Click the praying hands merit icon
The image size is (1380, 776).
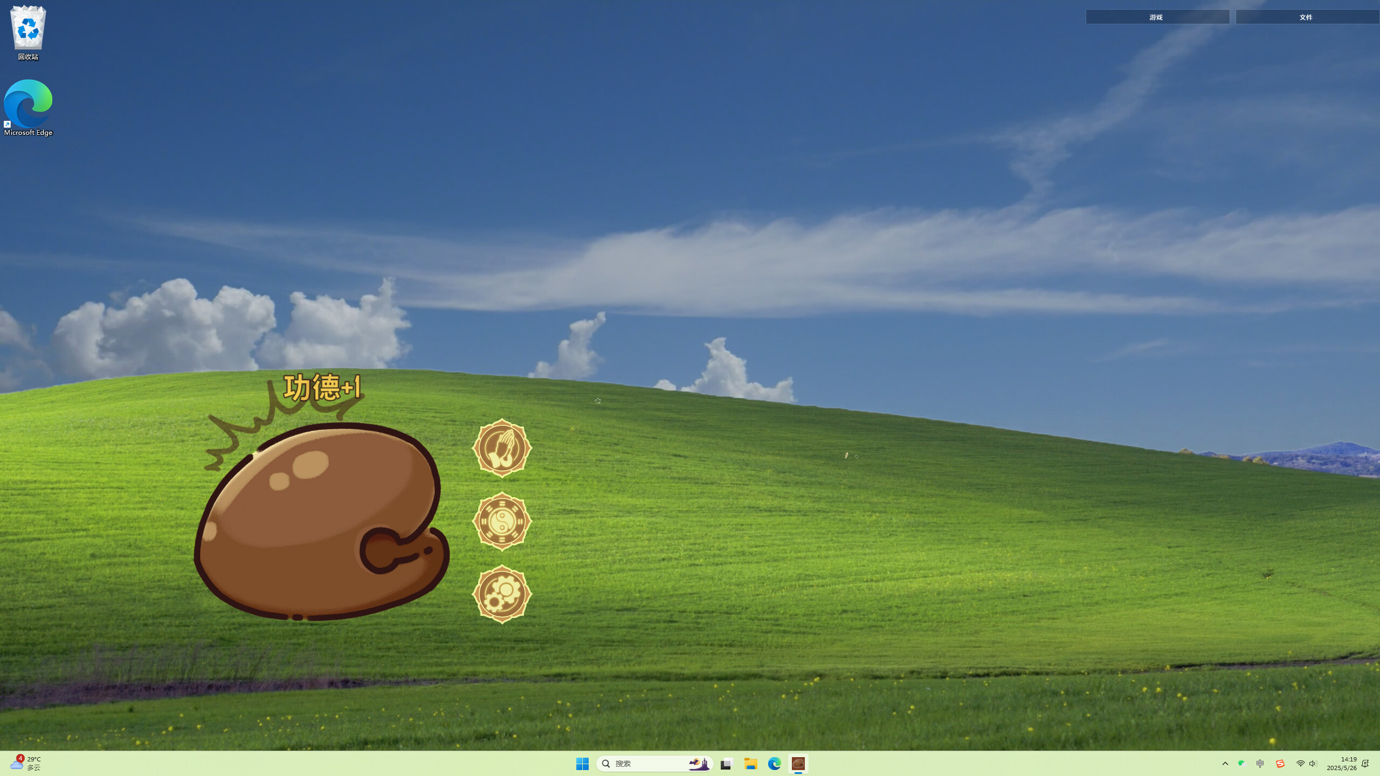coord(503,449)
